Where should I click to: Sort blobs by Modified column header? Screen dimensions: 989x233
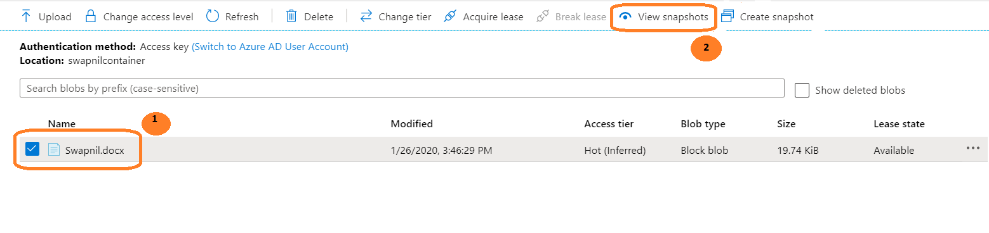click(x=411, y=124)
